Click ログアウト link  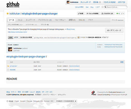pyautogui.click(x=122, y=2)
